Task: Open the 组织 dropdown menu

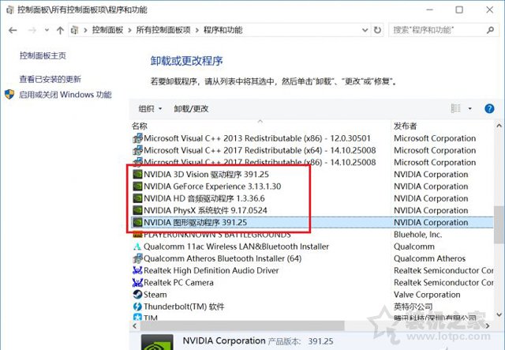Action: pyautogui.click(x=150, y=109)
